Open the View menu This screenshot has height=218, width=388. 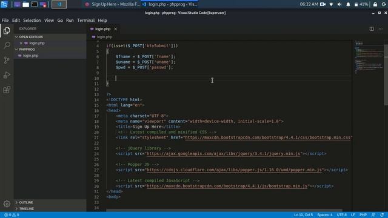49,20
